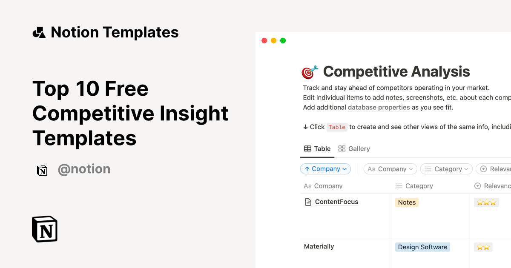Image resolution: width=511 pixels, height=268 pixels.
Task: Click the Notion Templates clover logo
Action: point(39,31)
